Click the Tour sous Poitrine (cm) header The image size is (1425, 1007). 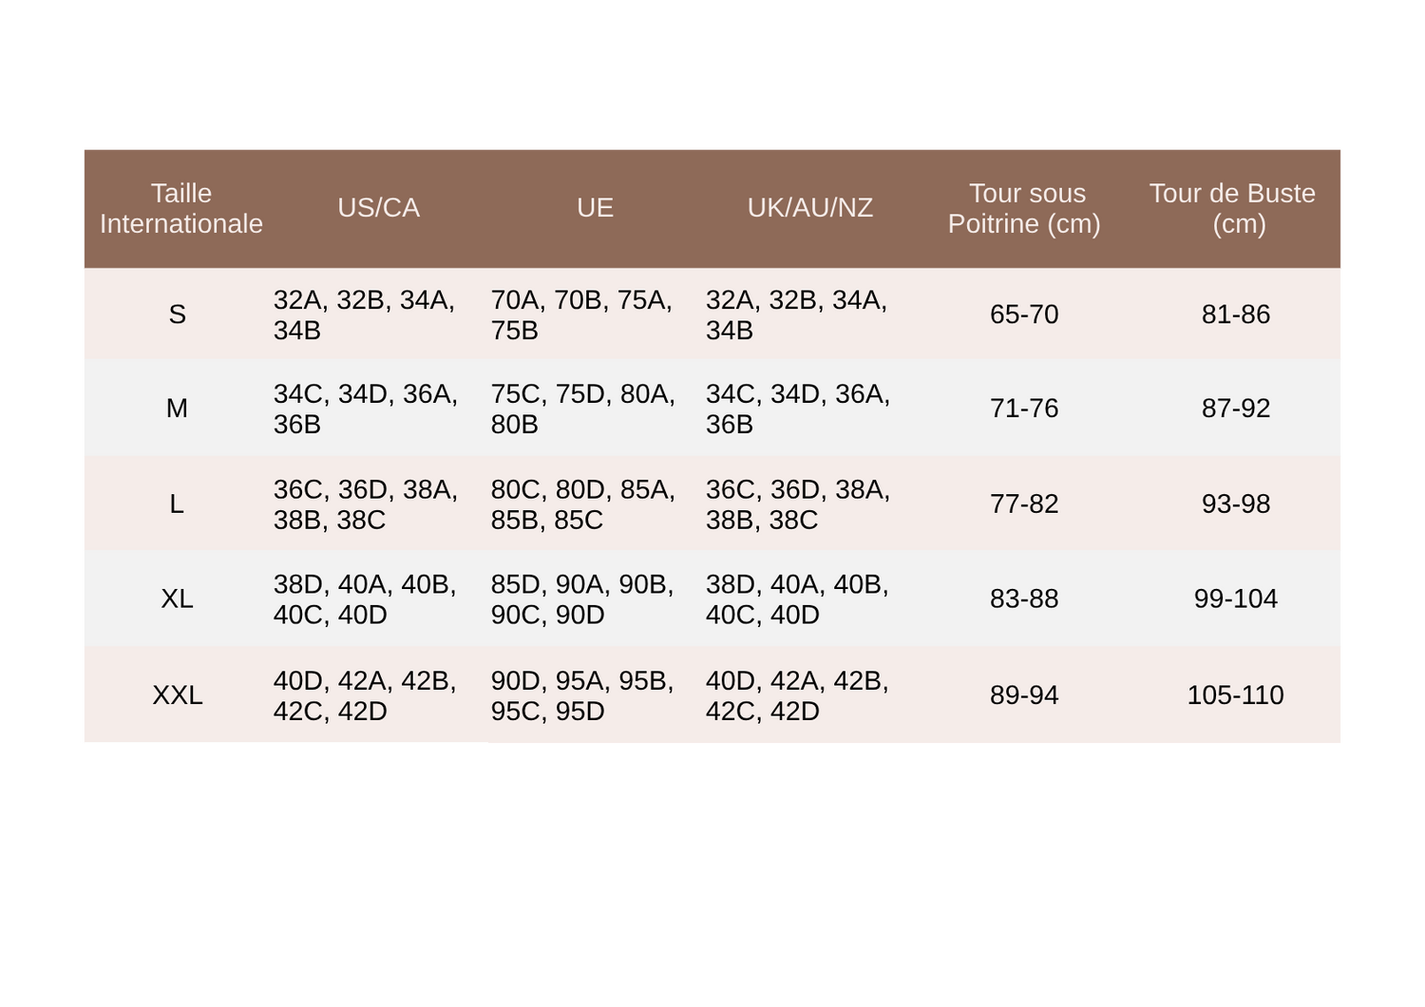pyautogui.click(x=1024, y=208)
